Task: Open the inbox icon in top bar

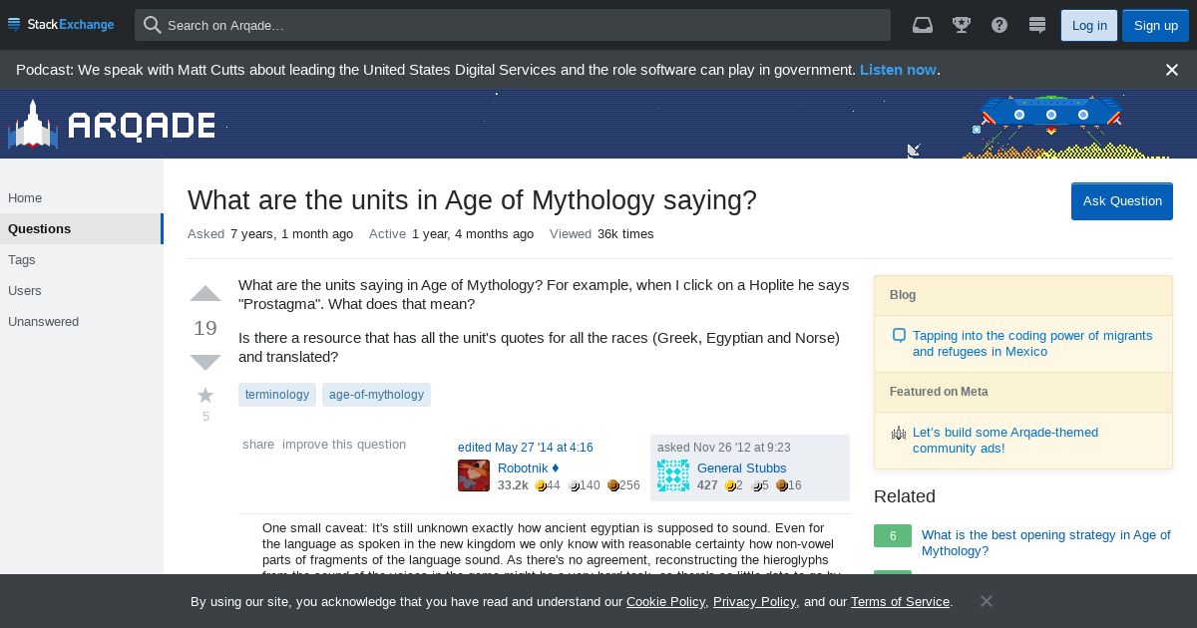Action: [x=923, y=25]
